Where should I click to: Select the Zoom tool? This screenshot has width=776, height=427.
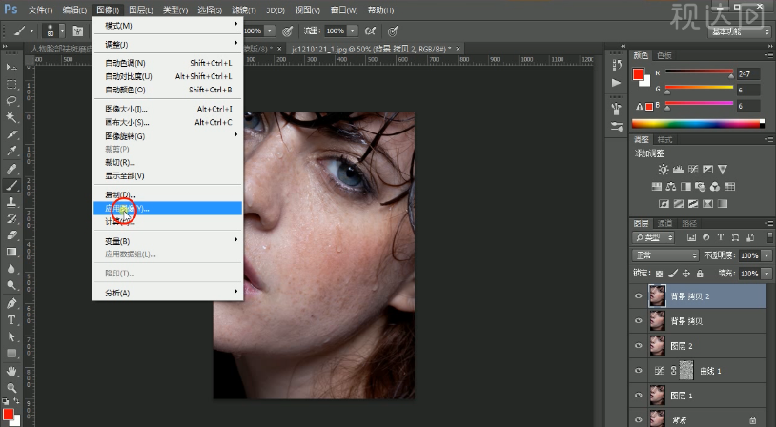(x=11, y=387)
